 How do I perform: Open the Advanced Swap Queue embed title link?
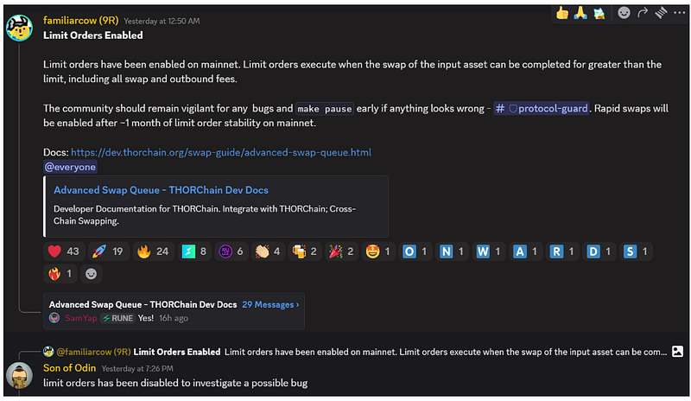(x=161, y=190)
